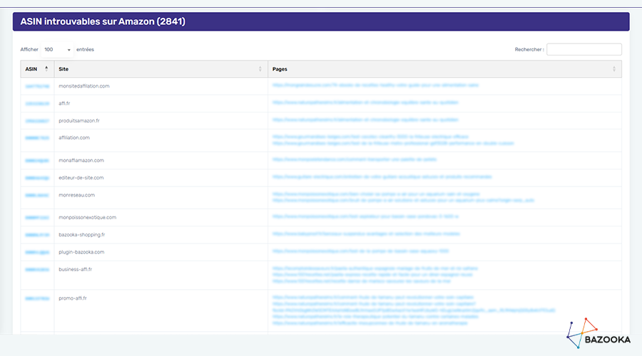Open second page link in affiliation.com row
The width and height of the screenshot is (642, 356).
pyautogui.click(x=393, y=143)
